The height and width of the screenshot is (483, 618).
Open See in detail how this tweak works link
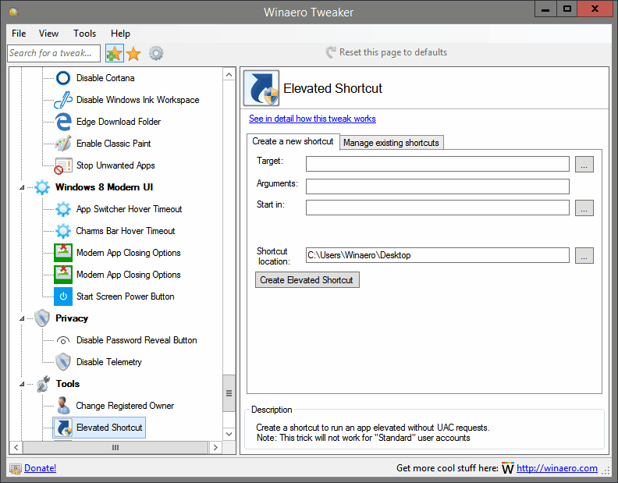point(312,119)
